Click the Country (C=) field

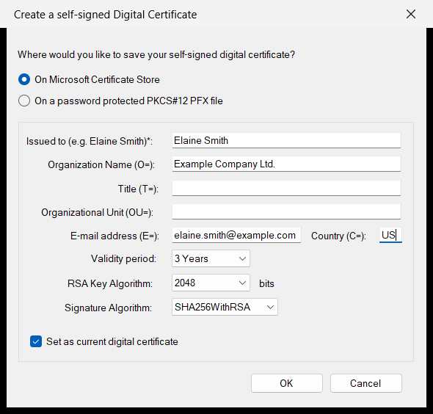[390, 236]
